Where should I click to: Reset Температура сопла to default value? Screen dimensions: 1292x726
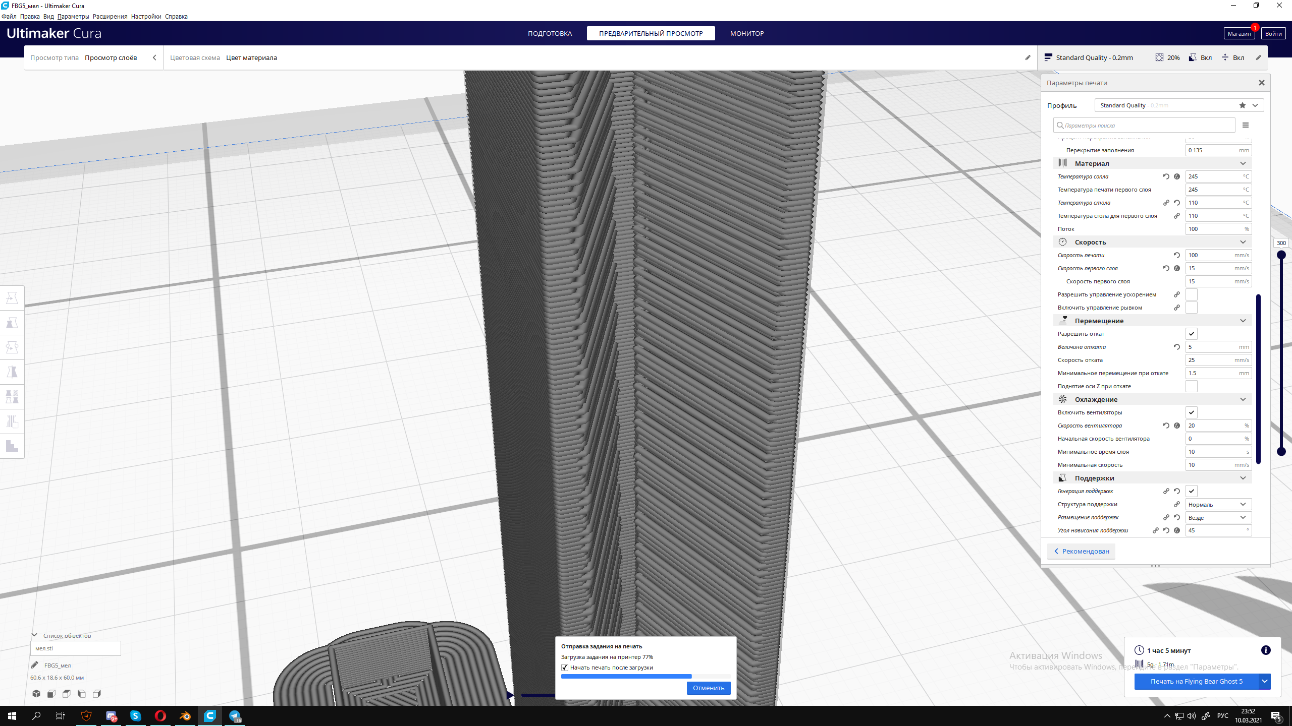coord(1166,176)
